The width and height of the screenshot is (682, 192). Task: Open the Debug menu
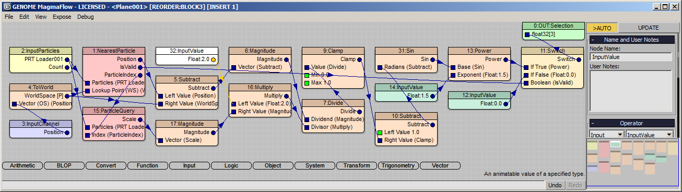(x=86, y=17)
